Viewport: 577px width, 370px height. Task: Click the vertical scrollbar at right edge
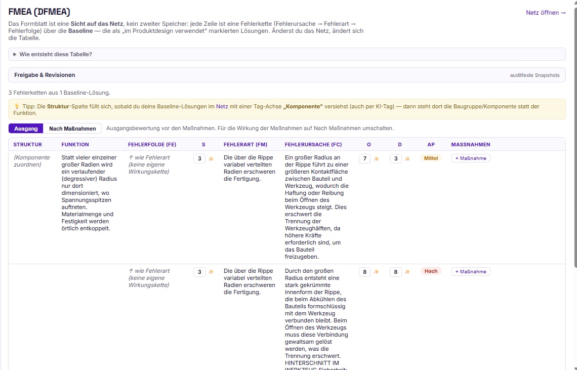(575, 136)
